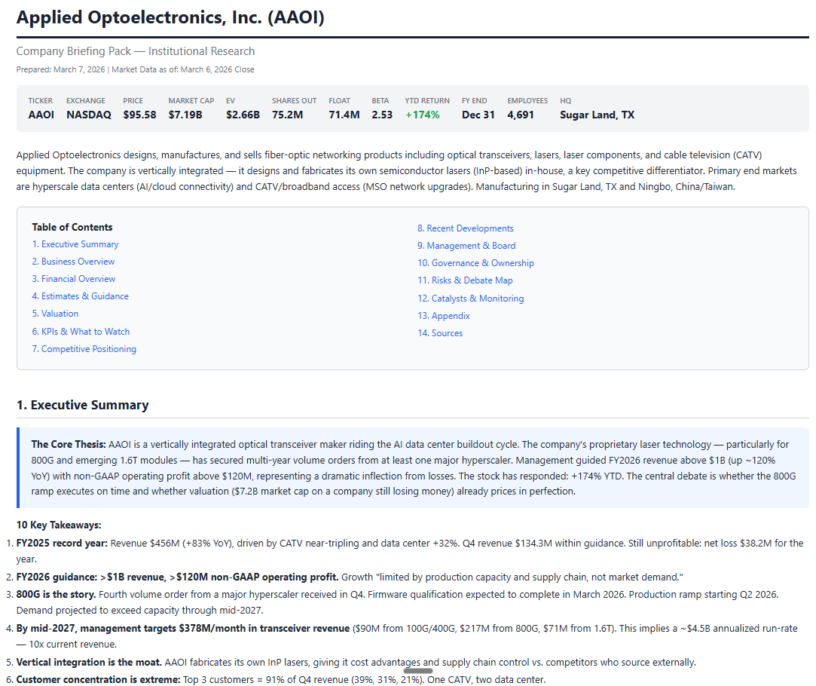
Task: Click The Core Thesis bold label
Action: 68,445
